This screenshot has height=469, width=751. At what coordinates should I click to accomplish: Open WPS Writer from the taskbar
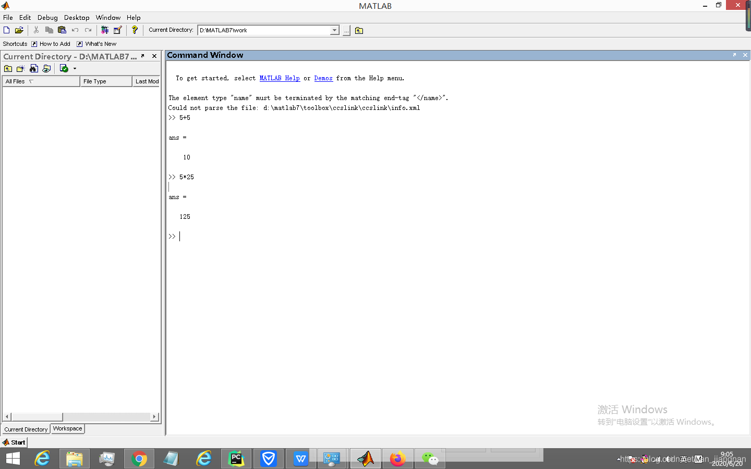coord(301,459)
